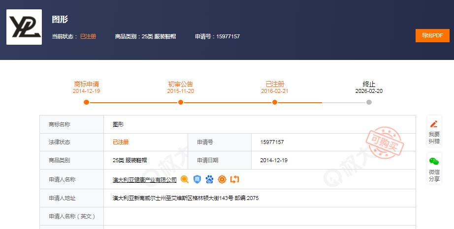Viewport: 454px width, 229px height.
Task: Click the red 可购买 stamp
Action: pos(384,143)
